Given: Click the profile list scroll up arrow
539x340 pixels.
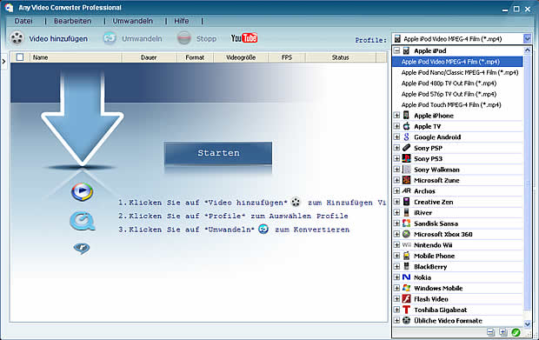Looking at the screenshot, I should point(527,50).
